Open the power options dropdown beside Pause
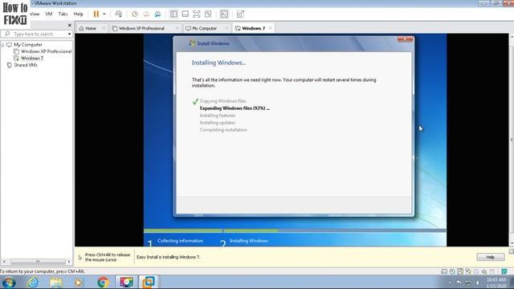 tap(104, 14)
